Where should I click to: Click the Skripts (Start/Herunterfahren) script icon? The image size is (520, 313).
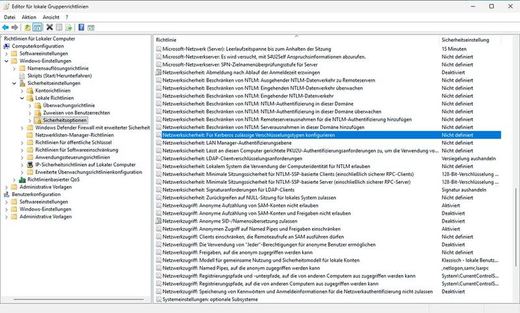click(x=22, y=76)
